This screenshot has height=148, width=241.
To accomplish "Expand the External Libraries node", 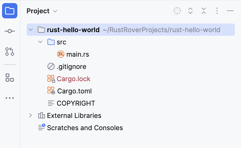I will 30,115.
